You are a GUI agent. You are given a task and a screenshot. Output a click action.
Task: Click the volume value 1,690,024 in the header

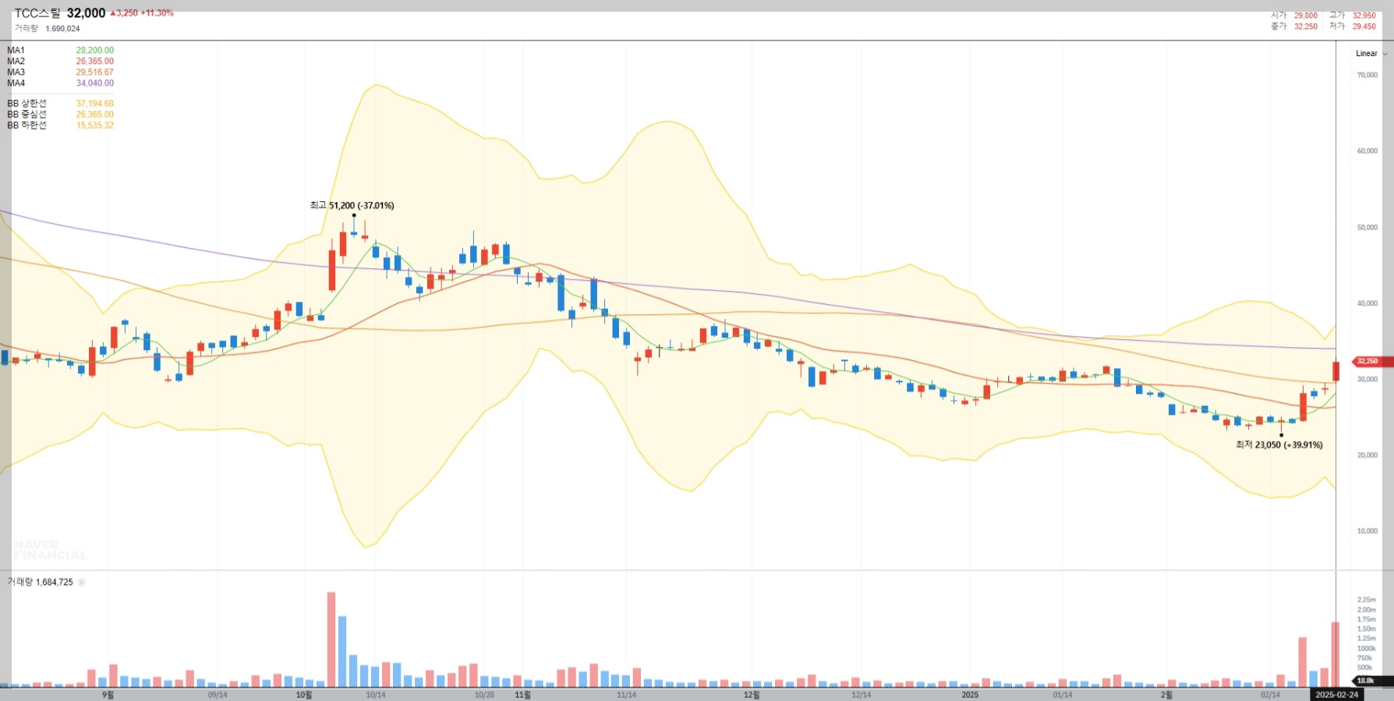click(x=62, y=29)
